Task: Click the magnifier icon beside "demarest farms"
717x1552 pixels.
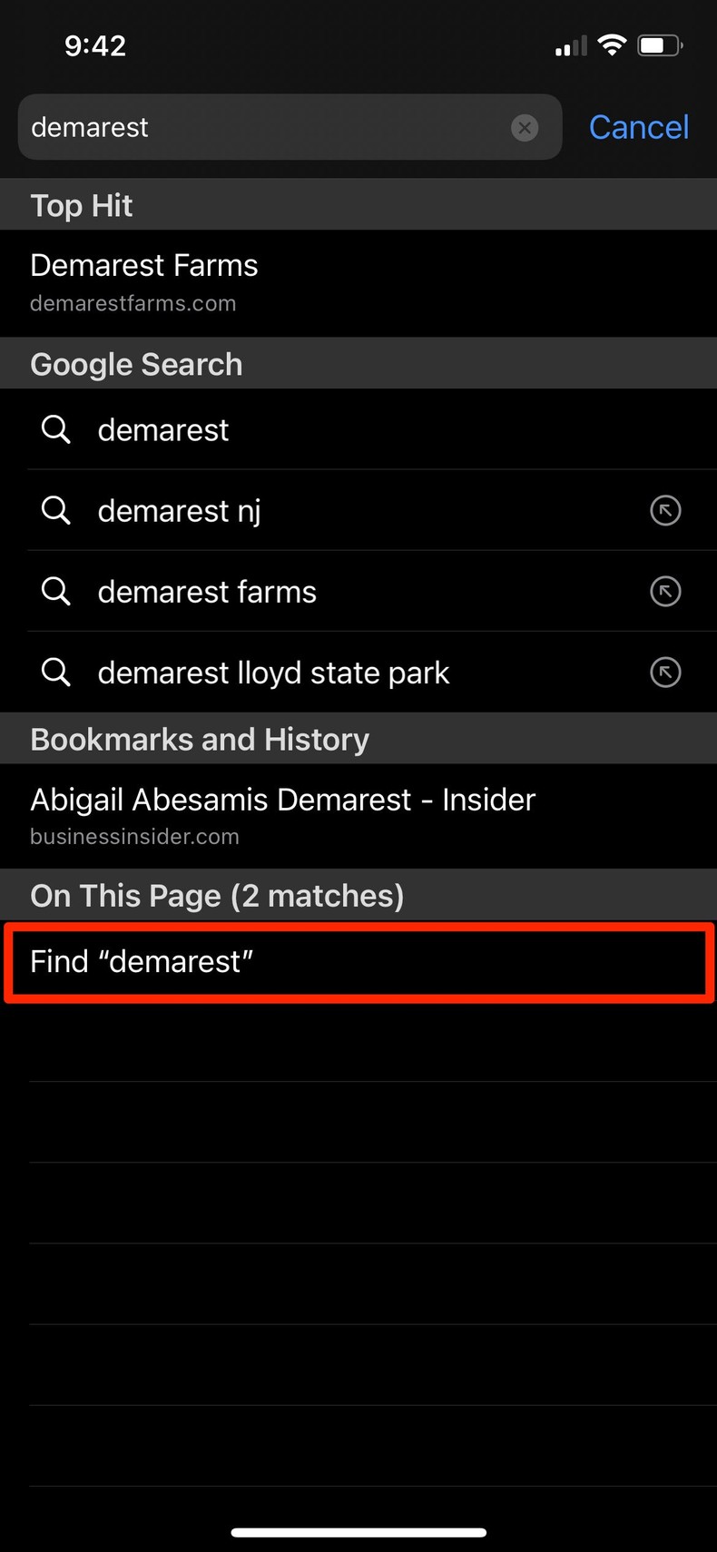Action: (56, 591)
